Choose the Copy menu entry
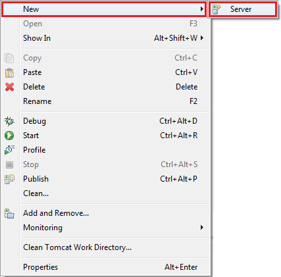Viewport: 281px width, 277px height. click(x=105, y=58)
